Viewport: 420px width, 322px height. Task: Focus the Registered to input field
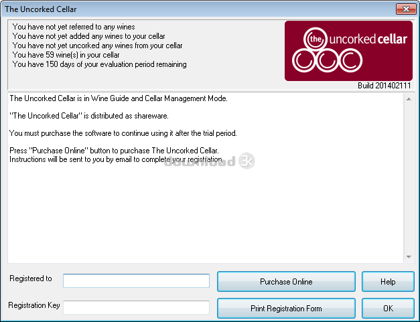pyautogui.click(x=137, y=280)
